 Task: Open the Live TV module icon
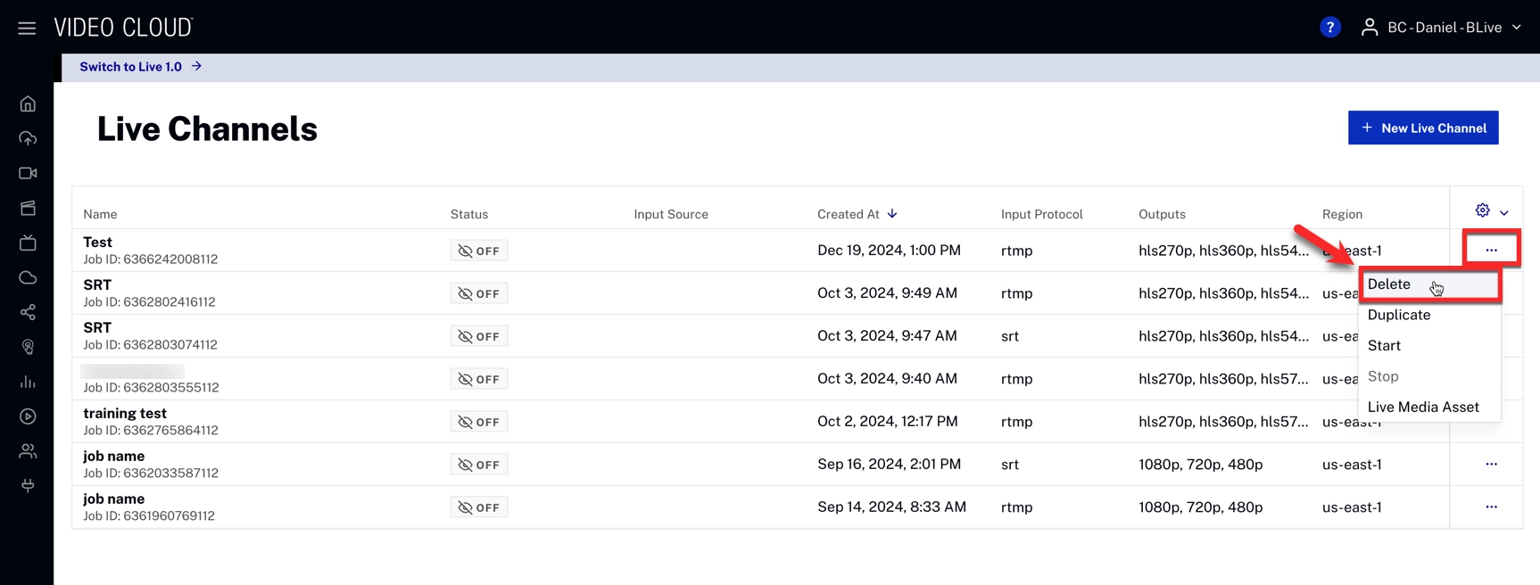coord(28,243)
